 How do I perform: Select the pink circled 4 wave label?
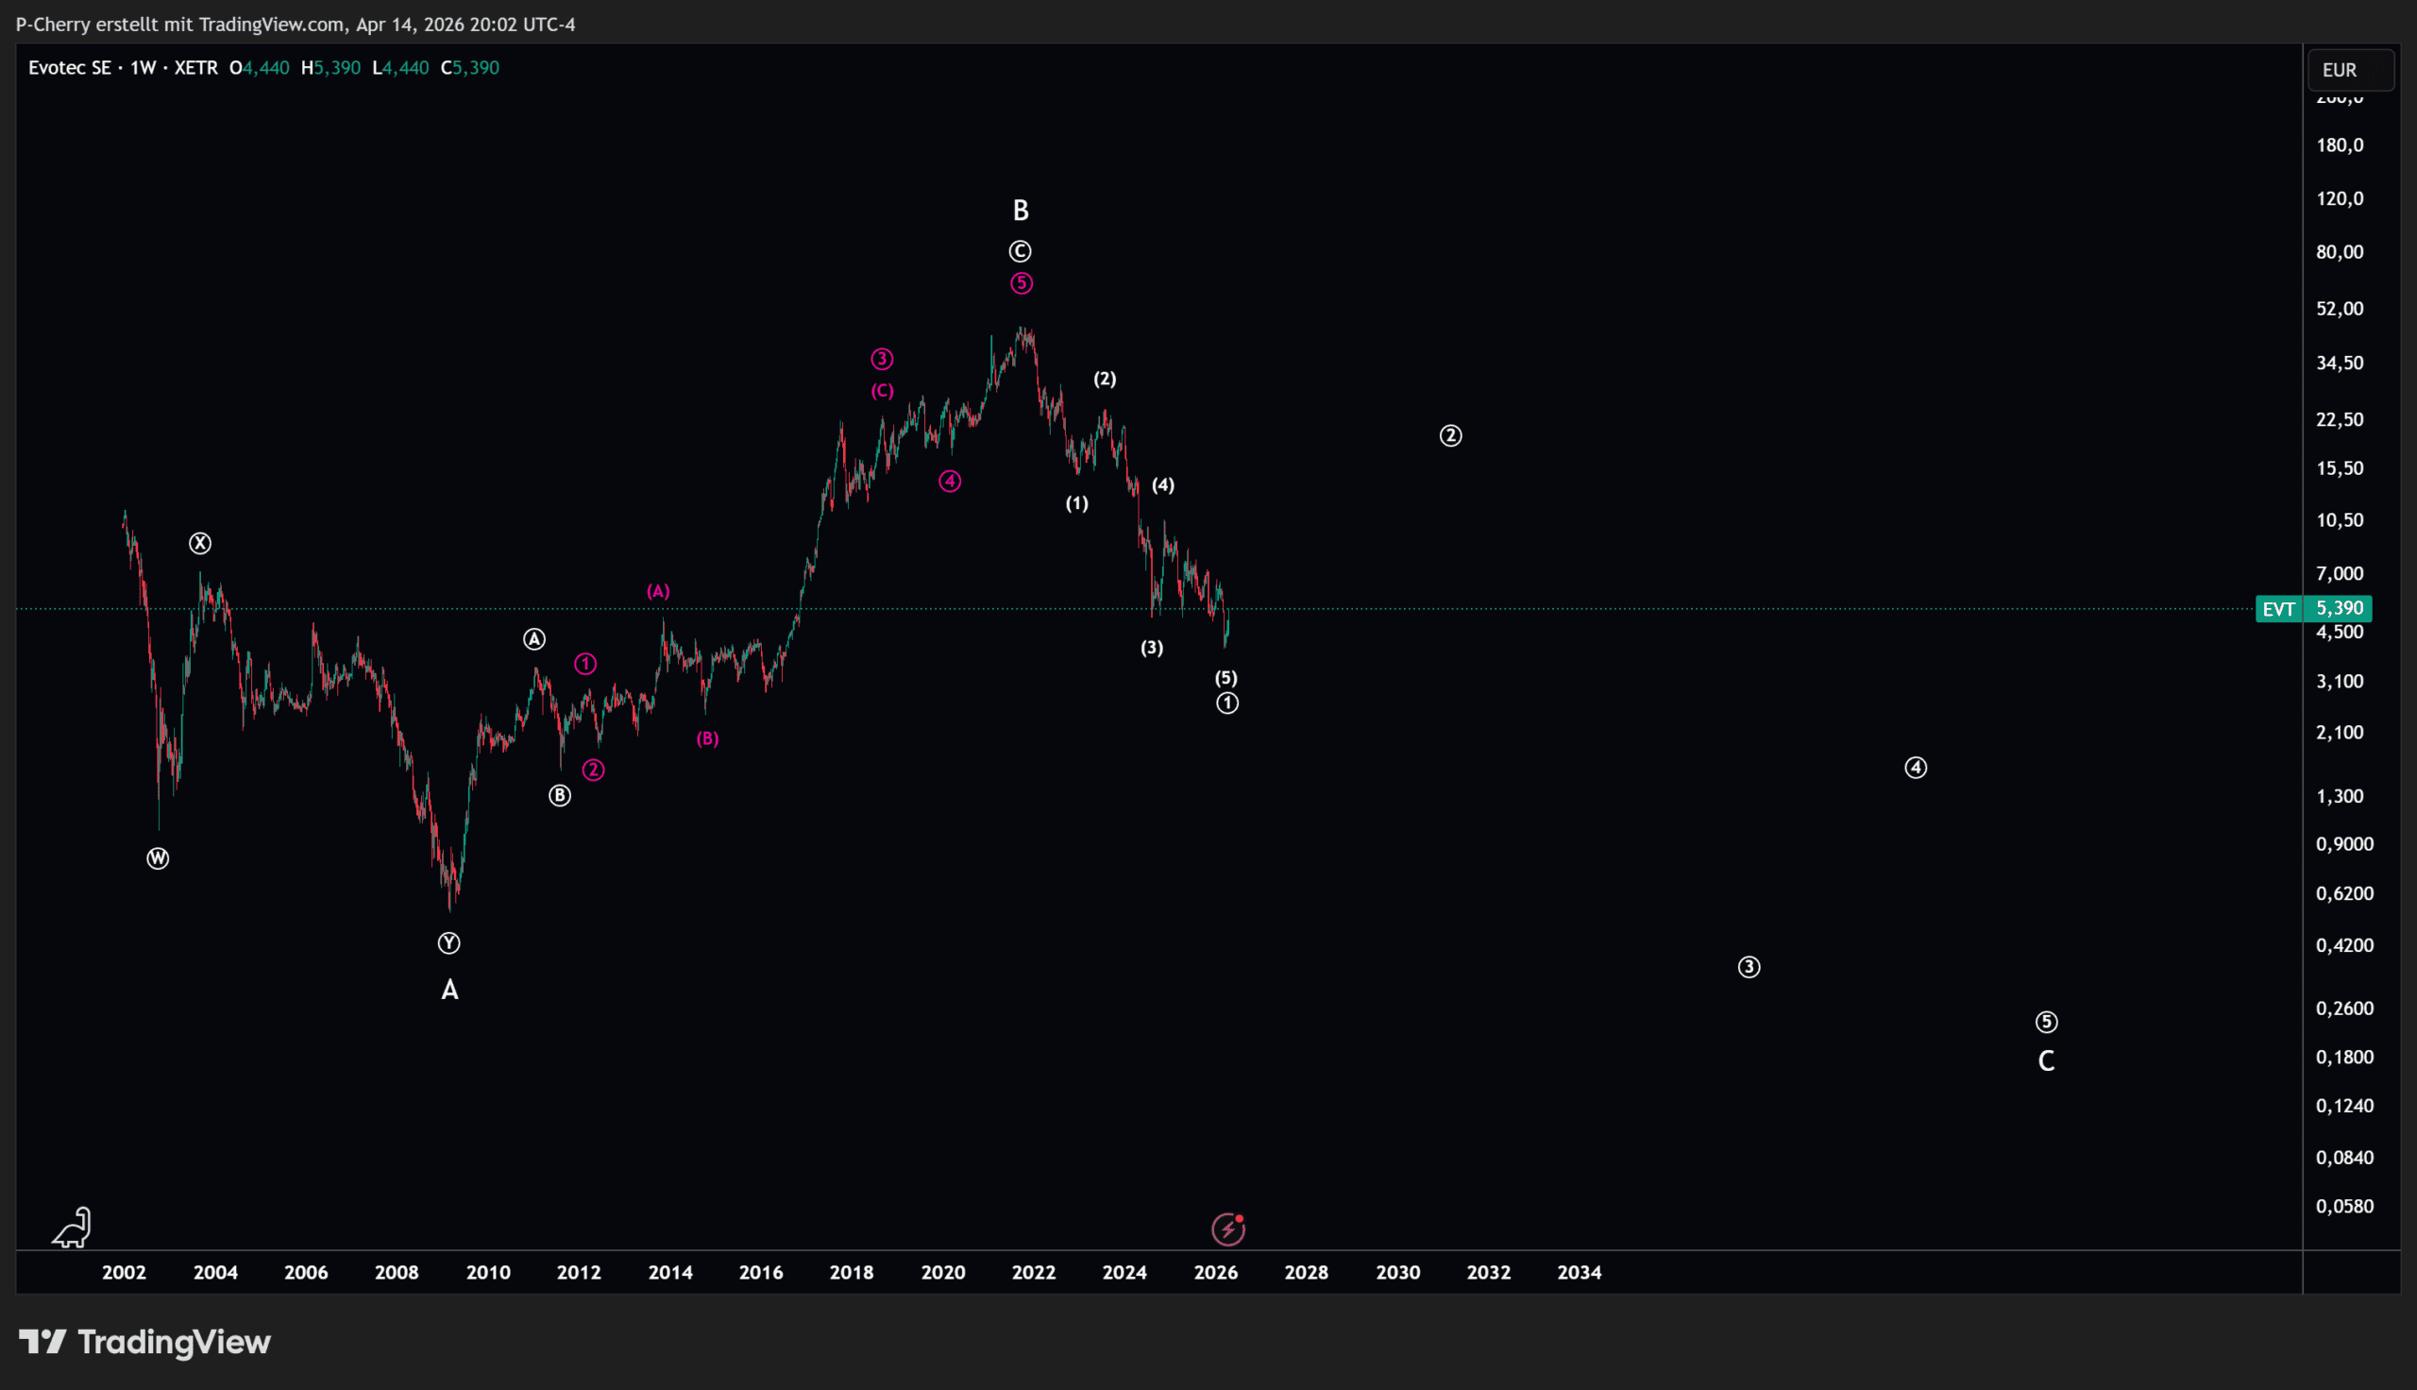(x=950, y=482)
